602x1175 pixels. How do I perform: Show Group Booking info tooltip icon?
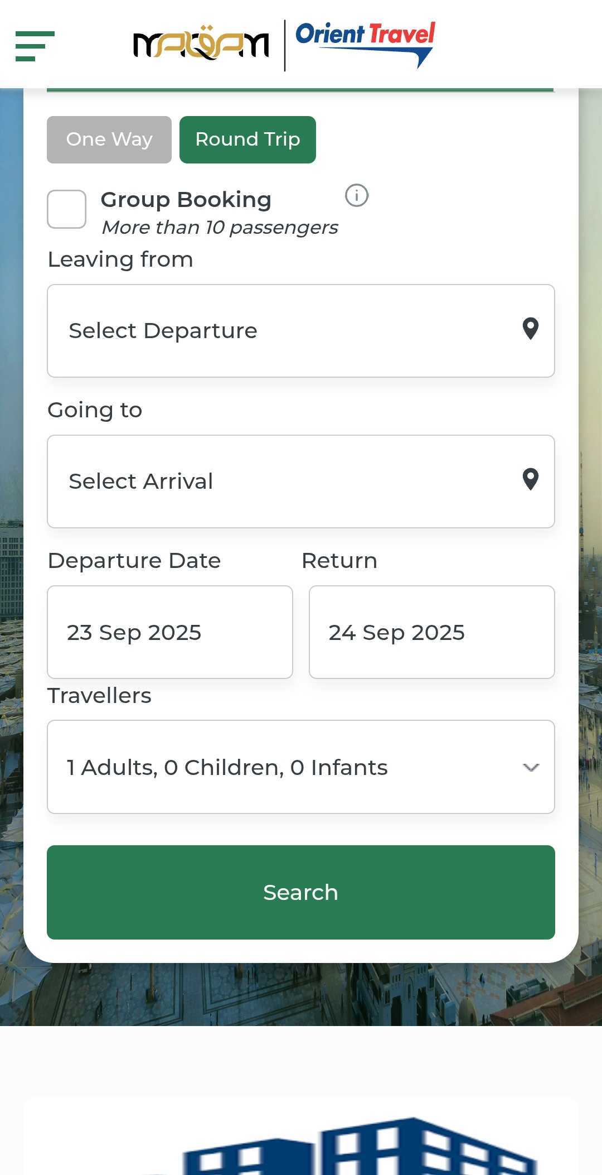(x=357, y=196)
